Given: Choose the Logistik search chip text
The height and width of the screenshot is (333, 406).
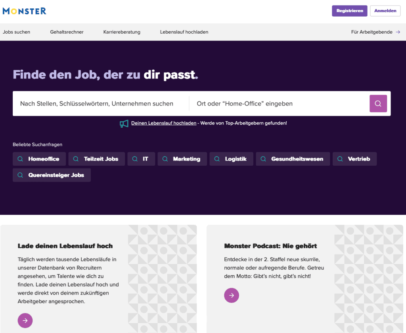Looking at the screenshot, I should (x=236, y=159).
